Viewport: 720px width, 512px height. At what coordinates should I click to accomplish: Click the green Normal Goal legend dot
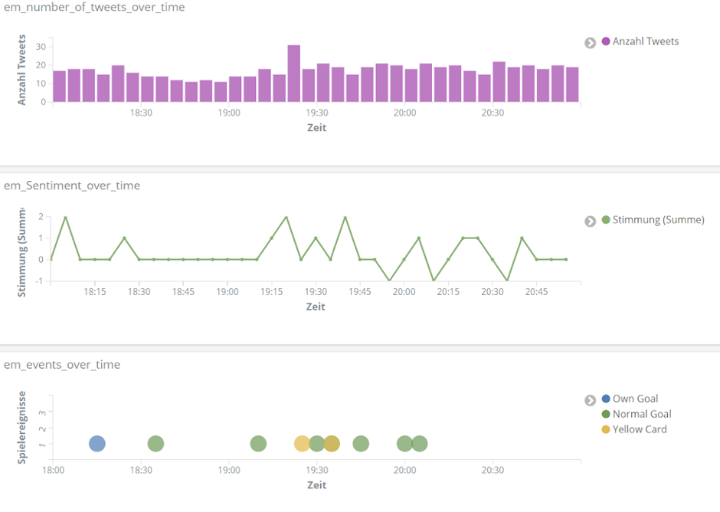(x=606, y=414)
